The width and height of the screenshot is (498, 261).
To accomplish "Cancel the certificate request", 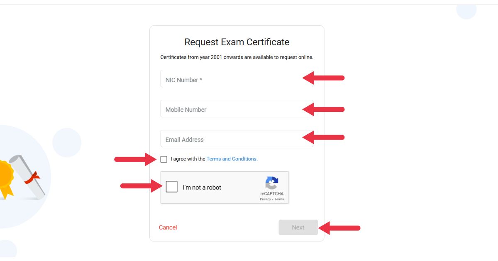I will click(x=168, y=227).
